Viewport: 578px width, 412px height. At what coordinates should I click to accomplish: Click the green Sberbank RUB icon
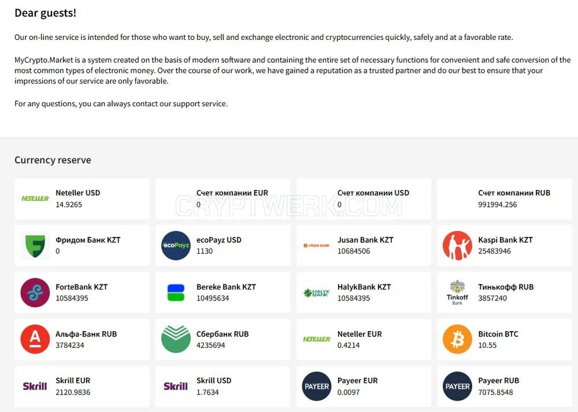[x=176, y=339]
